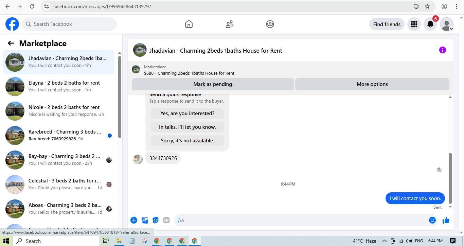Click the address bar URL
The width and height of the screenshot is (464, 246).
point(102,6)
